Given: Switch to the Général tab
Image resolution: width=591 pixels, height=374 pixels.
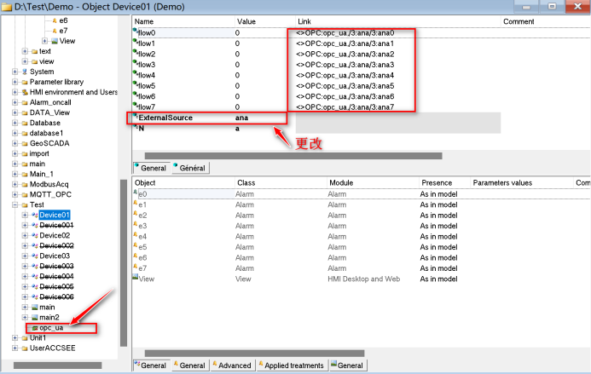Looking at the screenshot, I should [x=191, y=168].
